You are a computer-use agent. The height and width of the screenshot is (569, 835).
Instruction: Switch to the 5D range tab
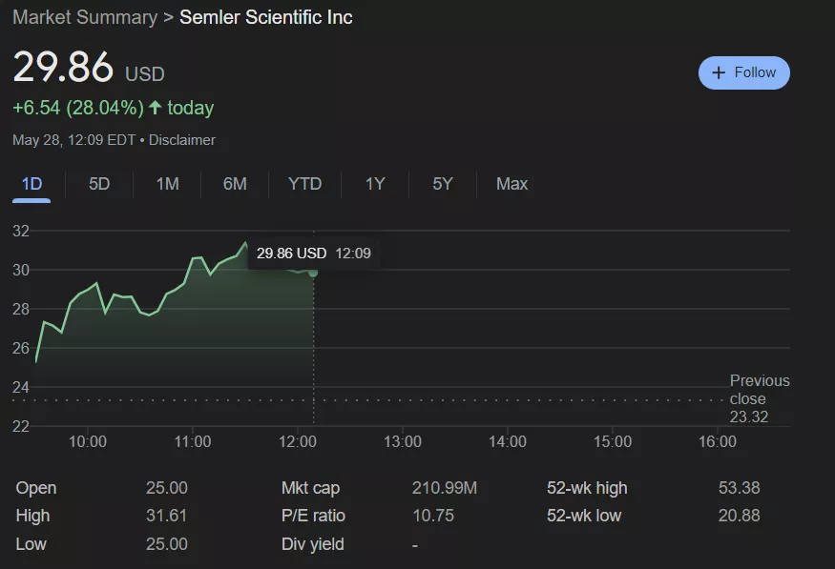pyautogui.click(x=99, y=184)
